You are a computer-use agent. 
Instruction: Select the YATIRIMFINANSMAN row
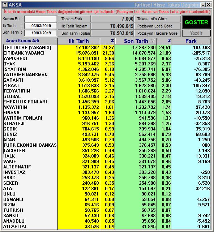tap(107, 75)
